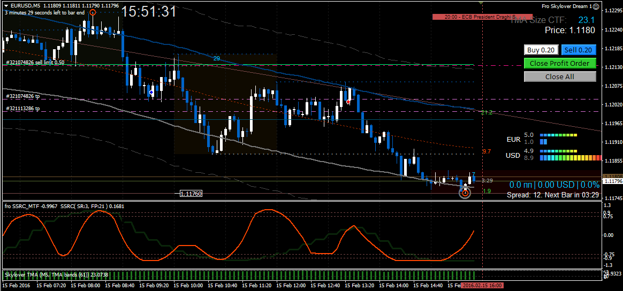Click the USD currency label
623x291 pixels.
513,155
